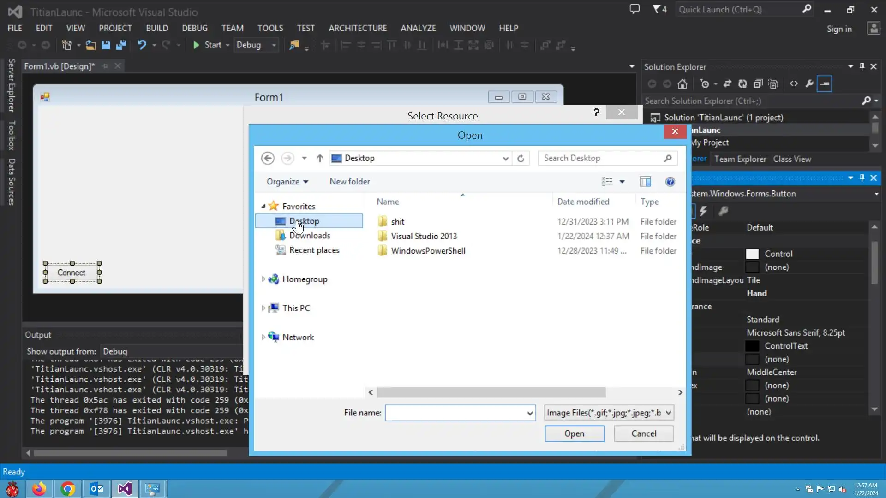The image size is (886, 498).
Task: Open the dialog Help question icon
Action: coord(670,182)
